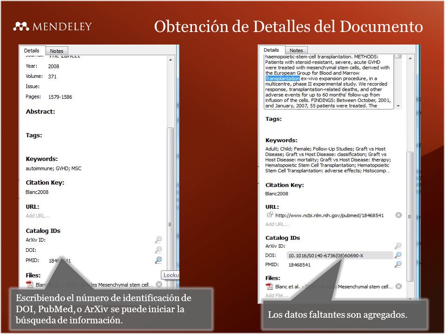Screen dimensions: 445x334
Task: Click the Lookup tooltip button
Action: coord(170,275)
